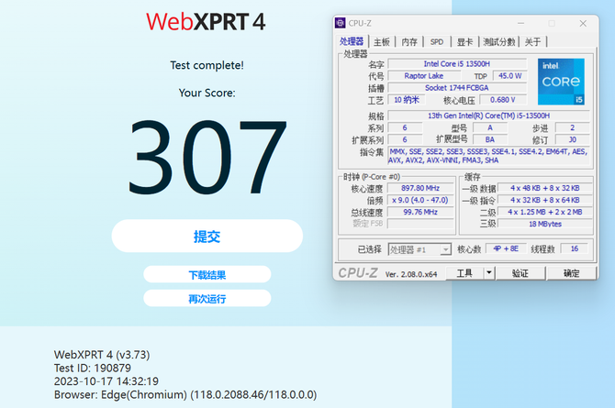This screenshot has height=408, width=615.
Task: Click the 验证 button in CPU-Z
Action: (520, 273)
